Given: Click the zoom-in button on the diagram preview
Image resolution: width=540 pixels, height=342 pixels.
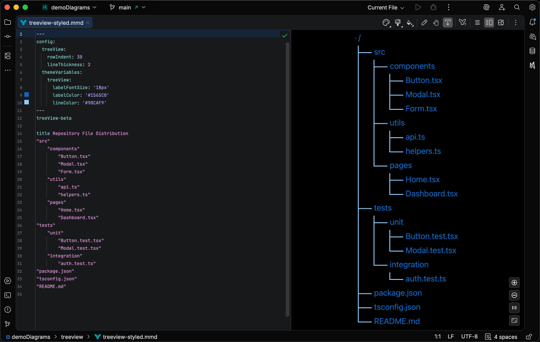Looking at the screenshot, I should tap(514, 283).
